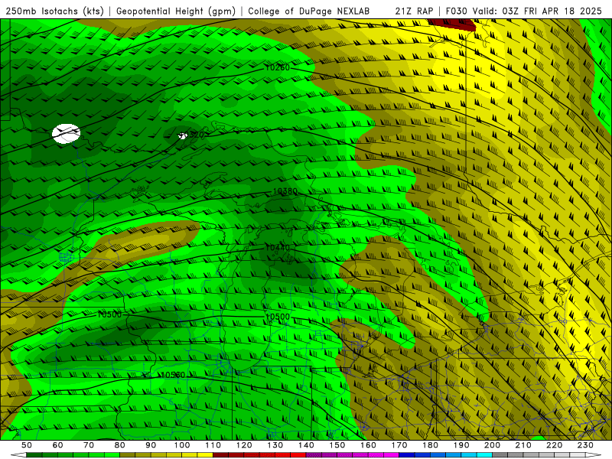
Task: Click the 60 label on the color scale
Action: [57, 445]
